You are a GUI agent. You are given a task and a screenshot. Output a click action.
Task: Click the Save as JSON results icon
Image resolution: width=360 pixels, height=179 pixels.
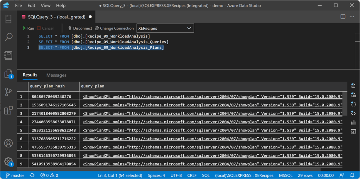(x=353, y=104)
